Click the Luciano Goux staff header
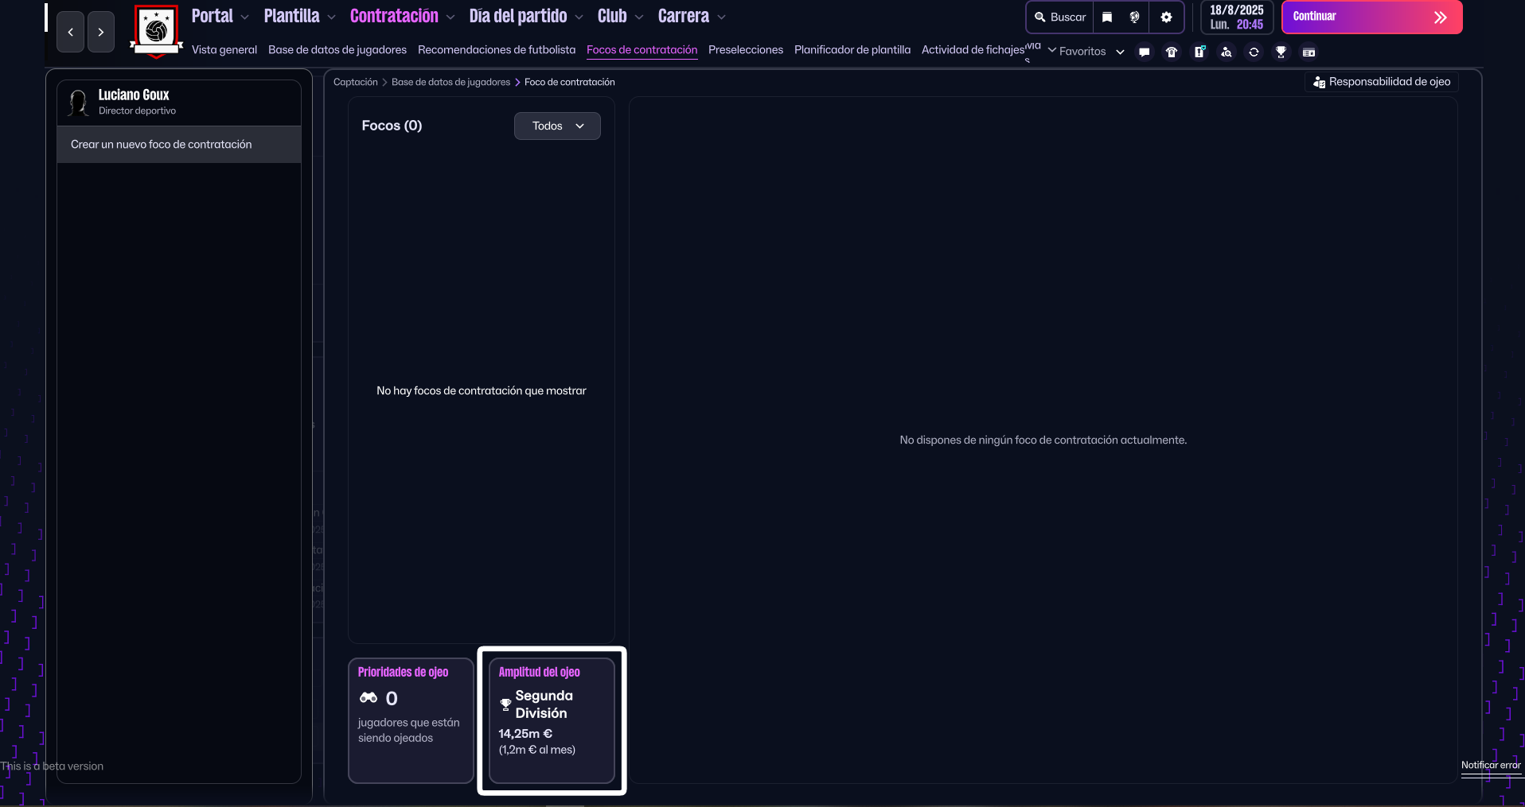1525x807 pixels. (179, 103)
